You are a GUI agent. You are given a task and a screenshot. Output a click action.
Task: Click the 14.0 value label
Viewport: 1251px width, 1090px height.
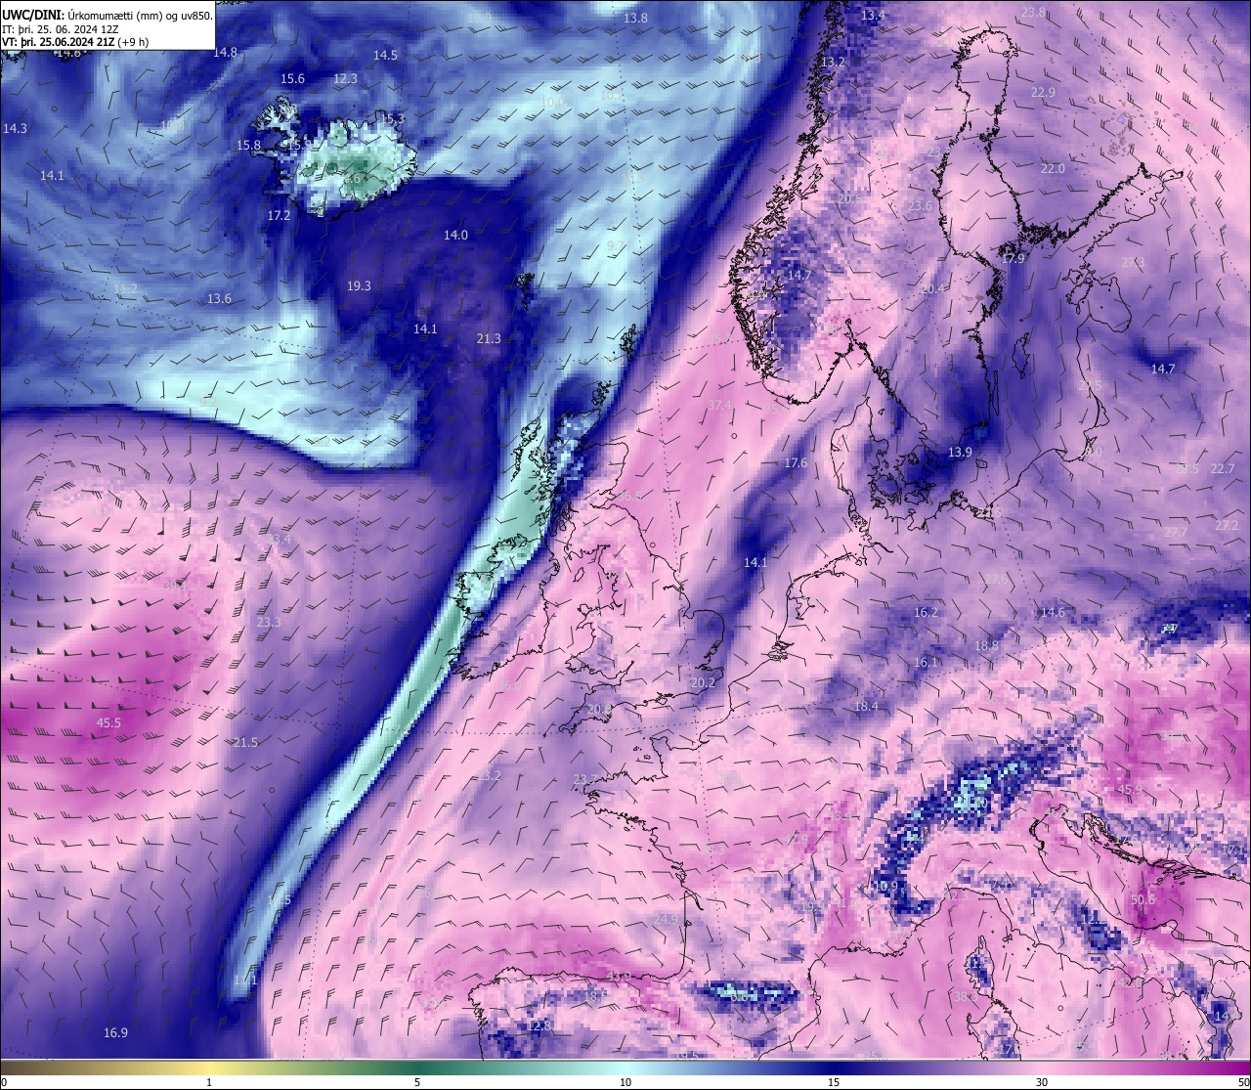(455, 236)
